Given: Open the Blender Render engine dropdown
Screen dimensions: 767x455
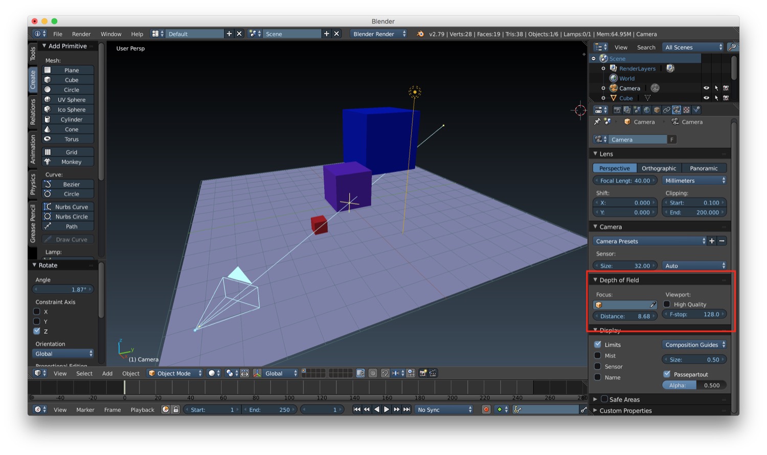Looking at the screenshot, I should [378, 34].
